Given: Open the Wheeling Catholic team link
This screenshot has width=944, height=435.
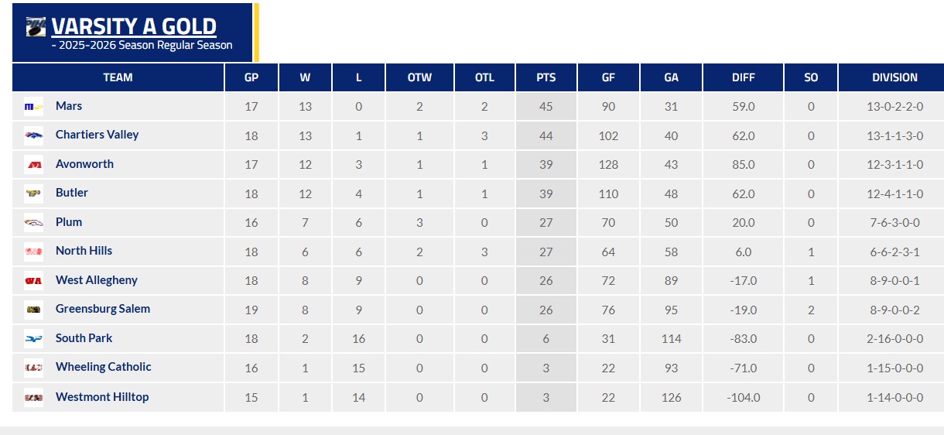Looking at the screenshot, I should click(x=104, y=367).
